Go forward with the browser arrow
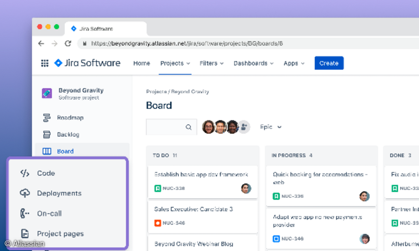This screenshot has width=419, height=251. pyautogui.click(x=54, y=44)
